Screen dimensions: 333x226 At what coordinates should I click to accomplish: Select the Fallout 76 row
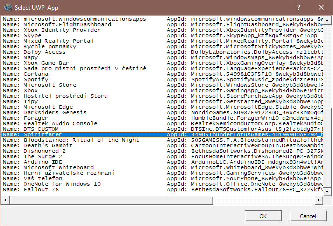(x=162, y=190)
